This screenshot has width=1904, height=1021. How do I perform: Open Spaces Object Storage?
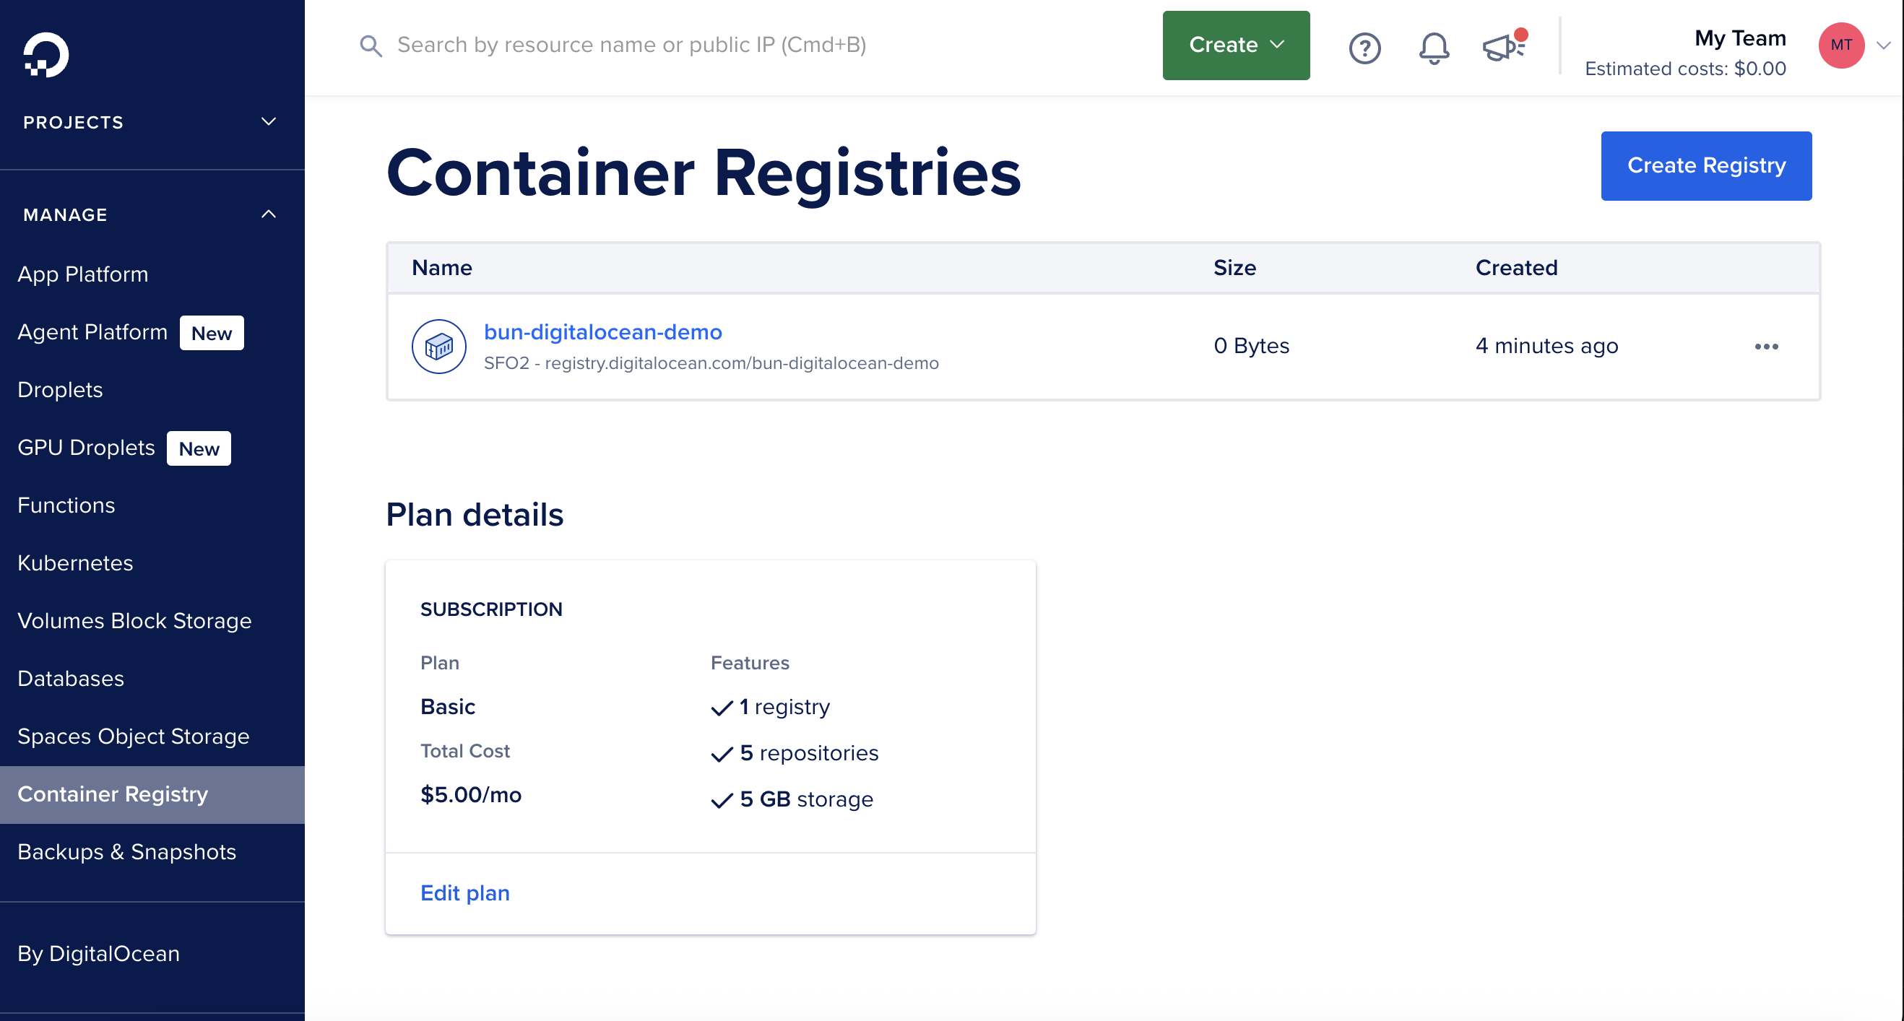click(134, 736)
